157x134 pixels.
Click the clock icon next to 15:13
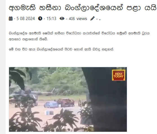click(40, 19)
